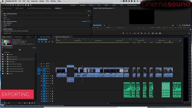Mute audio track A2
This screenshot has height=108, width=192.
click(49, 76)
